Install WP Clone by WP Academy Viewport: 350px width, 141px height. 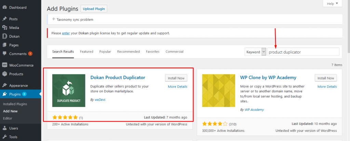pyautogui.click(x=326, y=78)
